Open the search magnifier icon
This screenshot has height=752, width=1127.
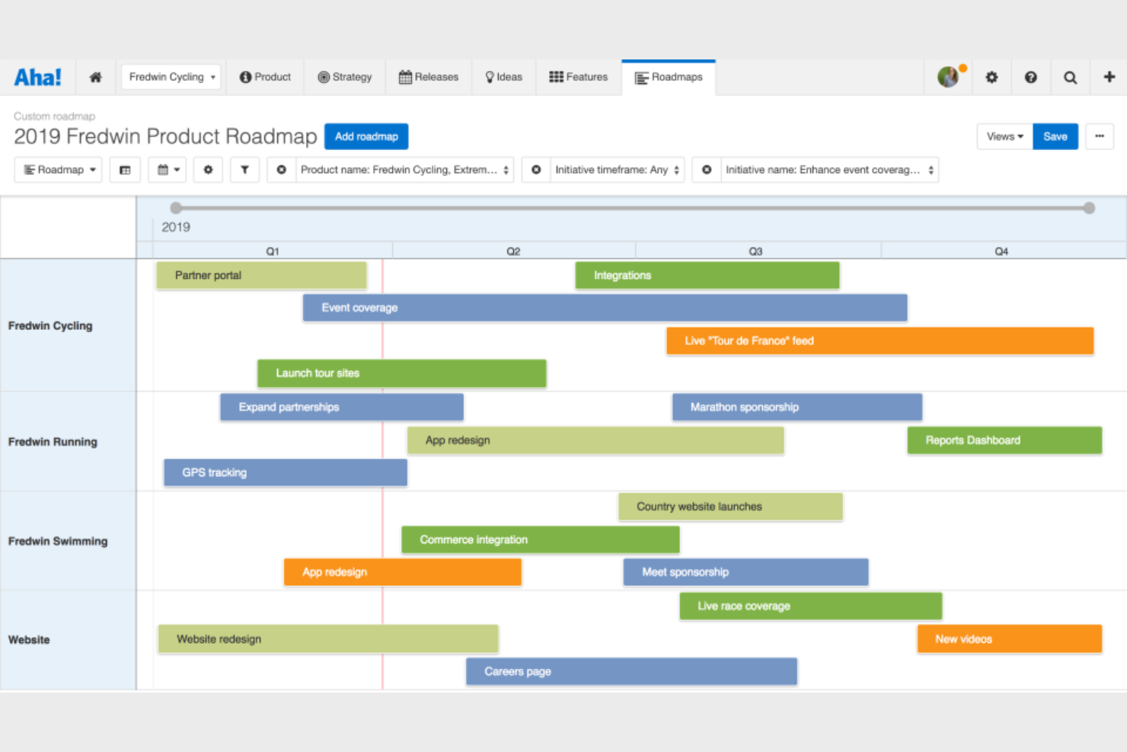tap(1070, 77)
